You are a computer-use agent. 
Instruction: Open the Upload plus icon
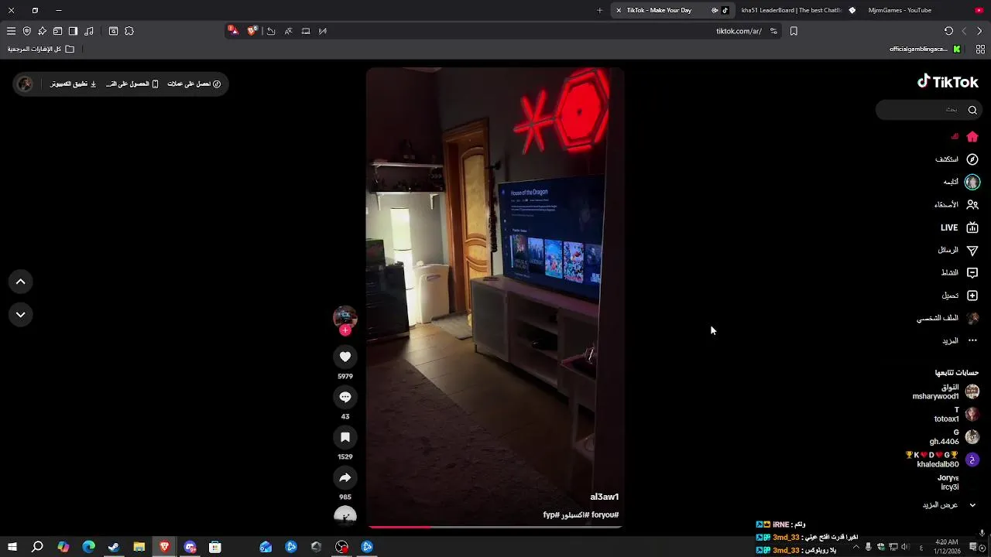(x=972, y=296)
